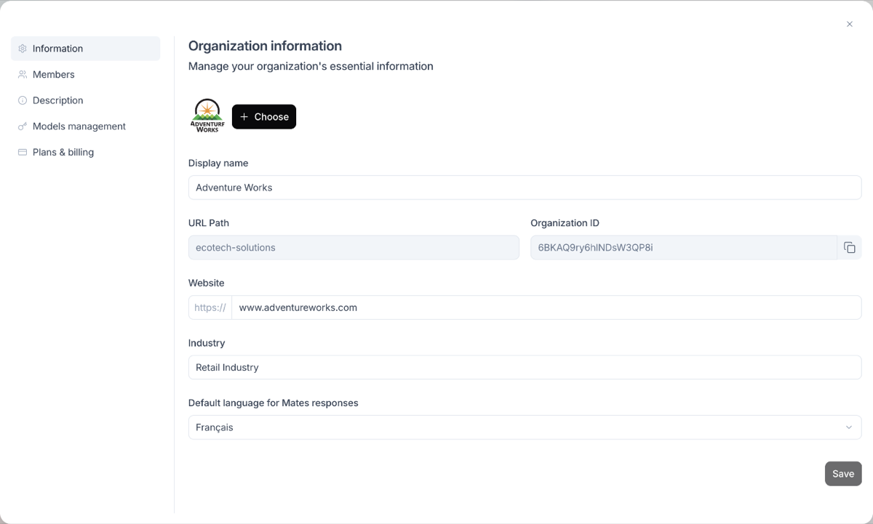This screenshot has width=873, height=524.
Task: Save the organization information
Action: pyautogui.click(x=843, y=474)
